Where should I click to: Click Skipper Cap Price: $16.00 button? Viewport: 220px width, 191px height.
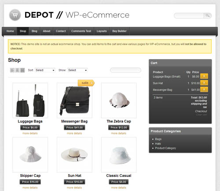coord(30,182)
